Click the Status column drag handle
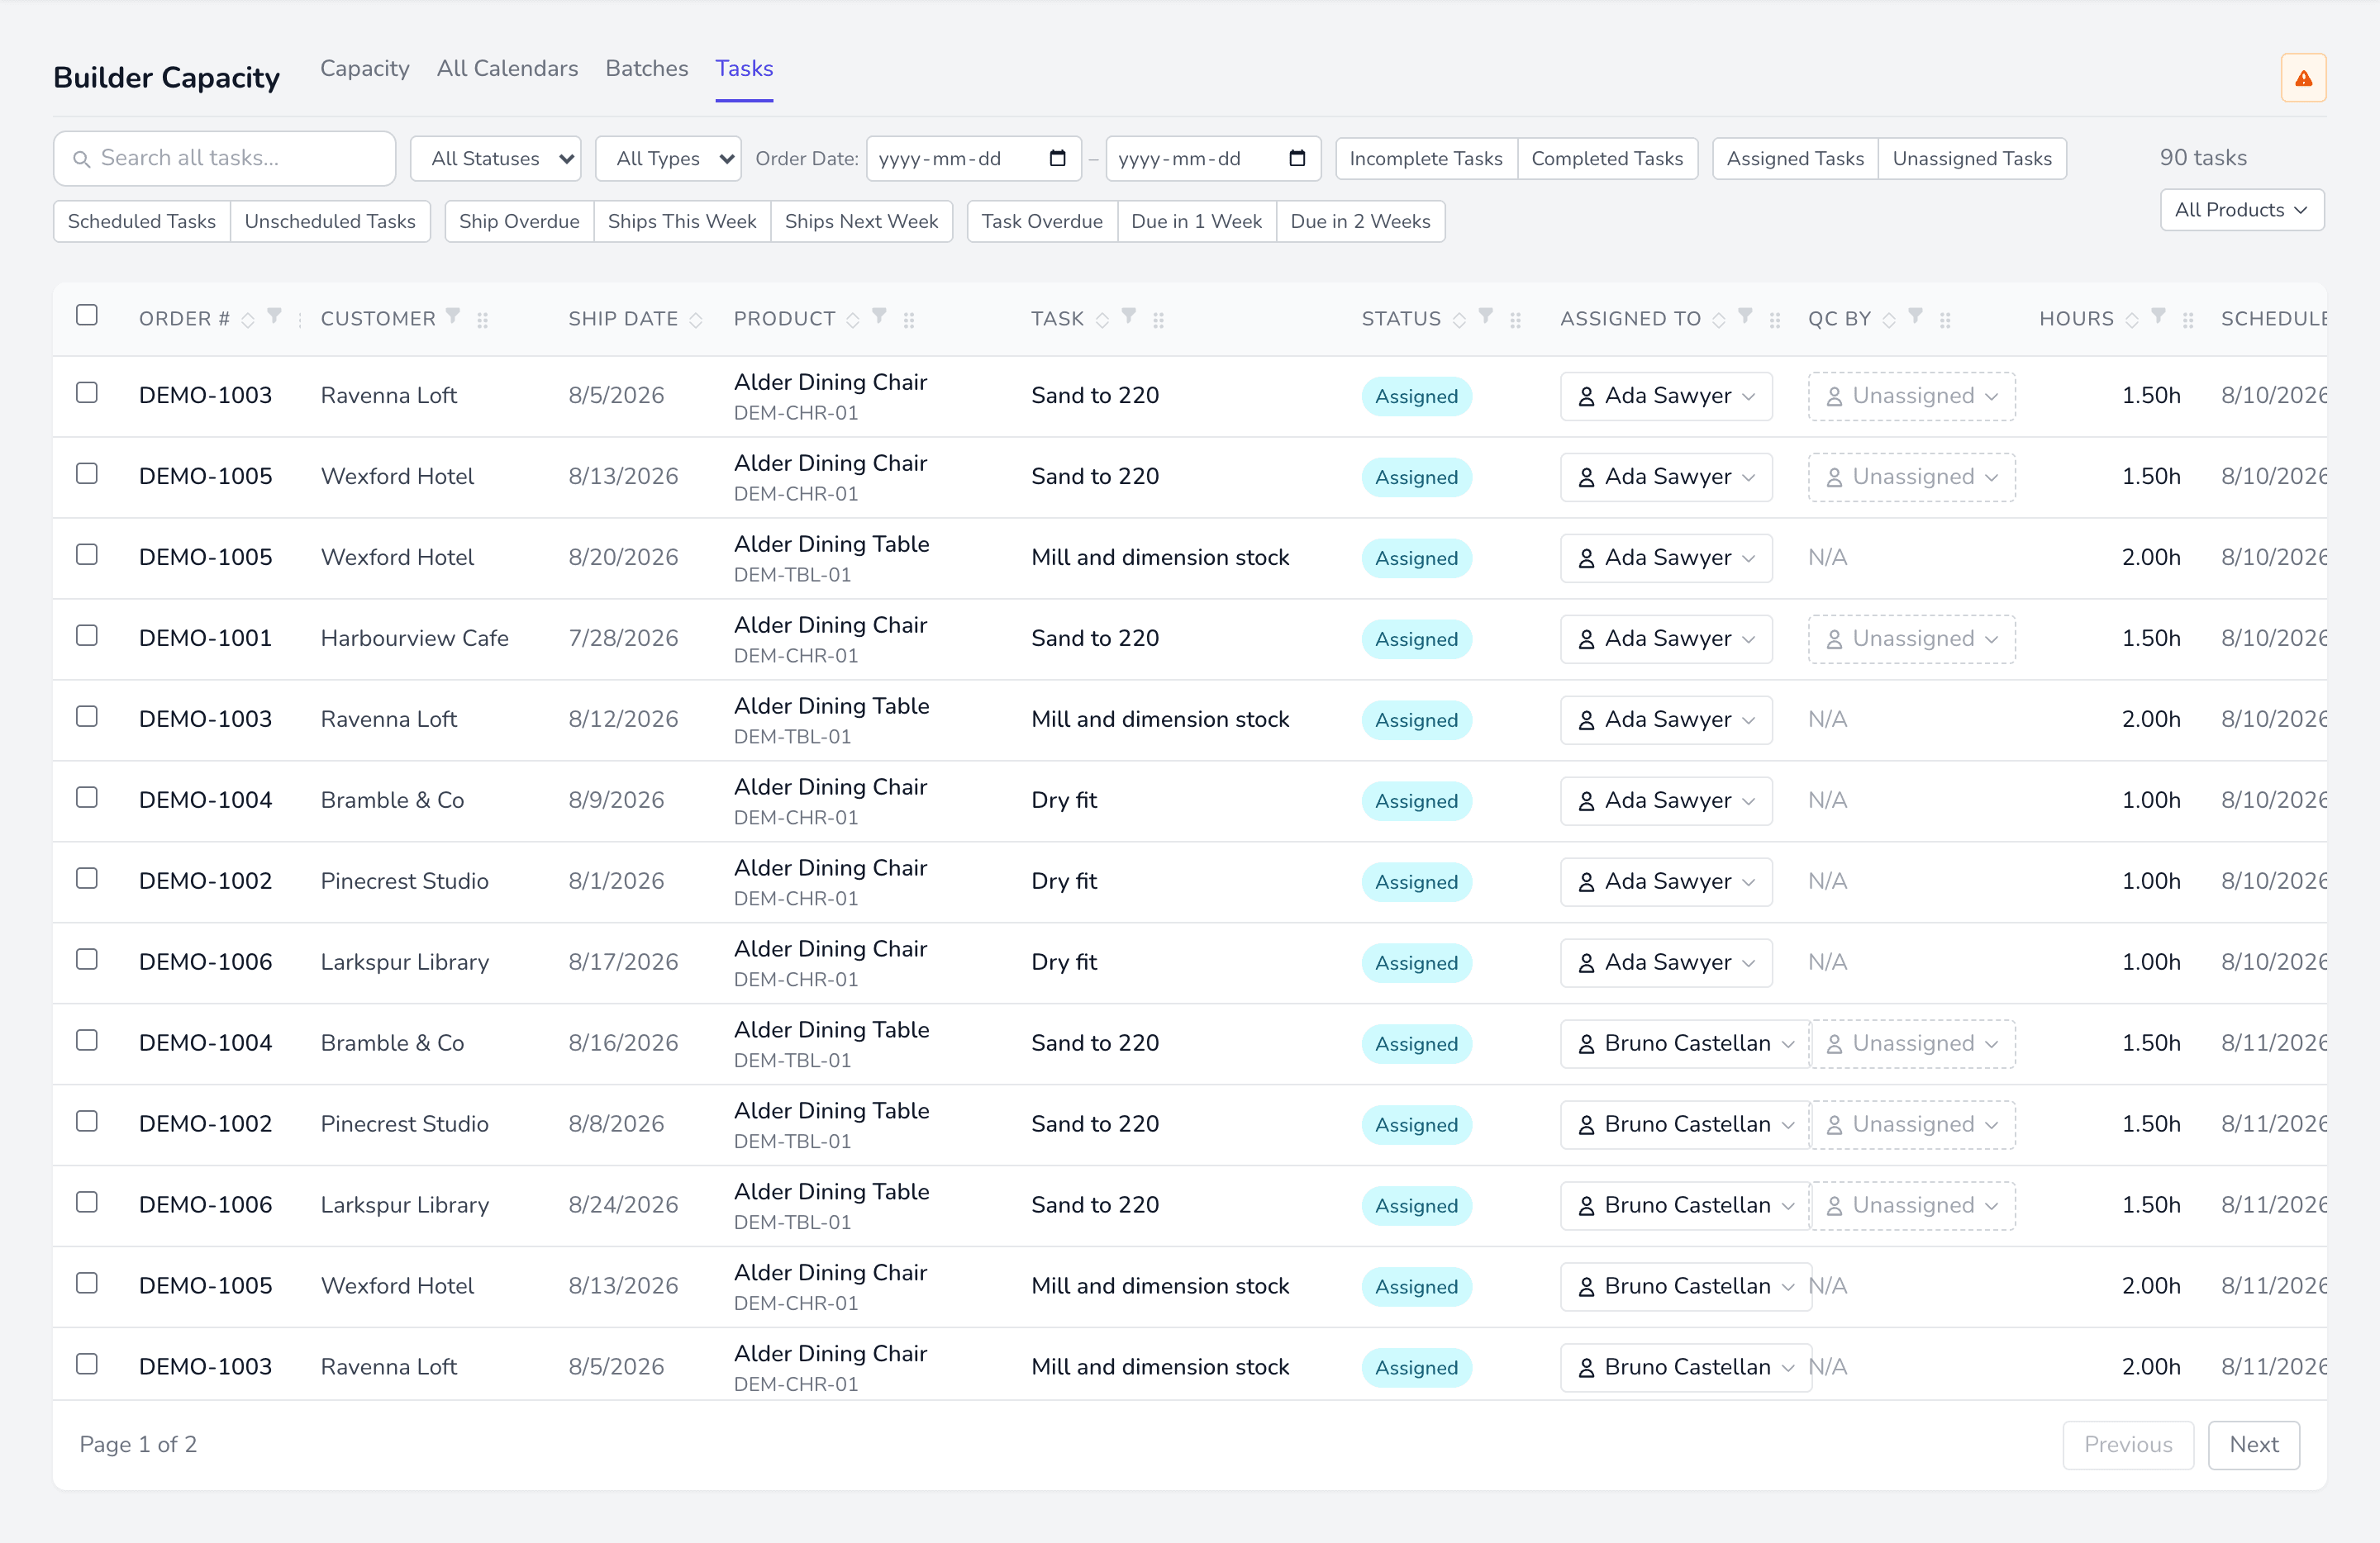 tap(1515, 320)
